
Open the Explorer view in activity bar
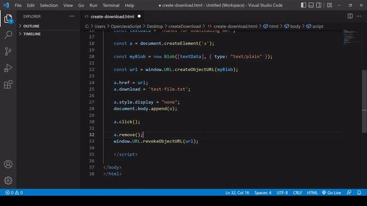coord(8,19)
